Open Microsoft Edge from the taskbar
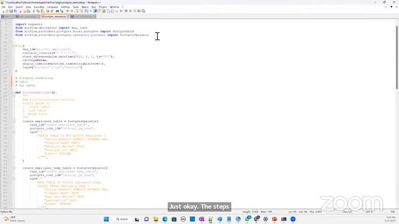This screenshot has height=224, width=399. [165, 219]
